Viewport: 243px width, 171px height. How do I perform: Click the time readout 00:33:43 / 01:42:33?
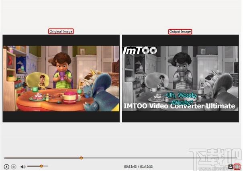[x=138, y=167]
